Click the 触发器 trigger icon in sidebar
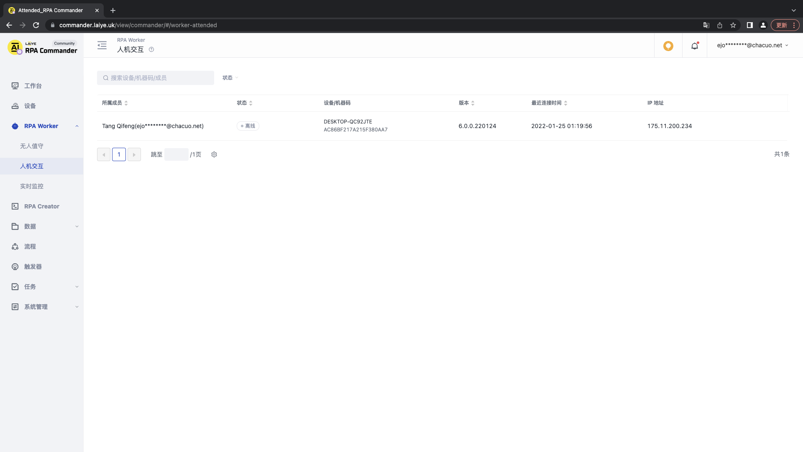 pyautogui.click(x=15, y=267)
